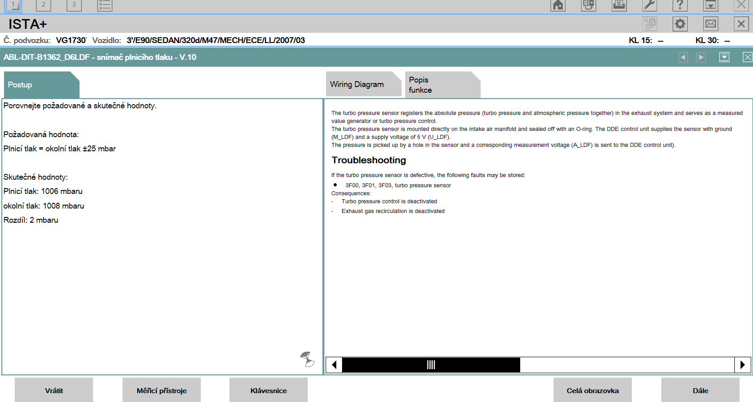
Task: Open the Klávesnice keyboard
Action: (x=268, y=390)
